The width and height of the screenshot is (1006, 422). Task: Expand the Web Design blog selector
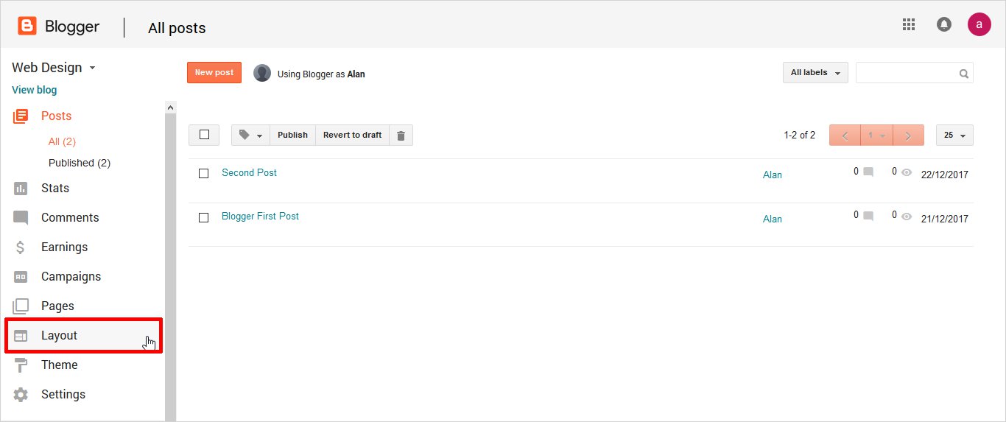coord(54,68)
